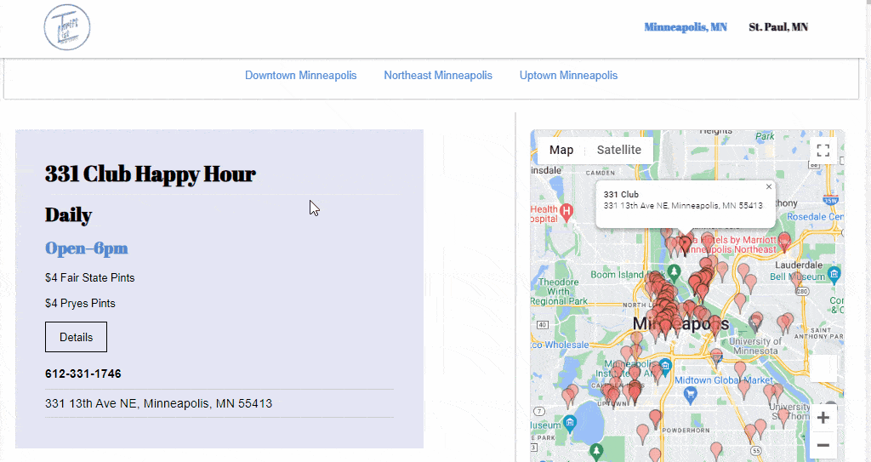Click the Midtown Global Market shopping icon

tap(691, 394)
